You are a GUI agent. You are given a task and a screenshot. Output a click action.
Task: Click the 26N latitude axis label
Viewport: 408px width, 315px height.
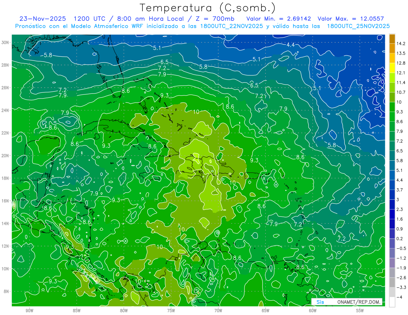(x=5, y=88)
